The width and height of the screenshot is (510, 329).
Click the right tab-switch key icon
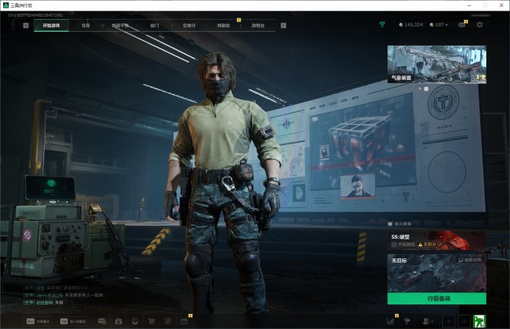pos(283,25)
